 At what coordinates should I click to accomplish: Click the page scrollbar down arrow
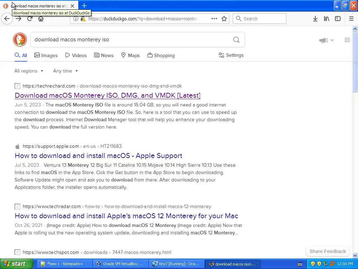click(x=355, y=255)
